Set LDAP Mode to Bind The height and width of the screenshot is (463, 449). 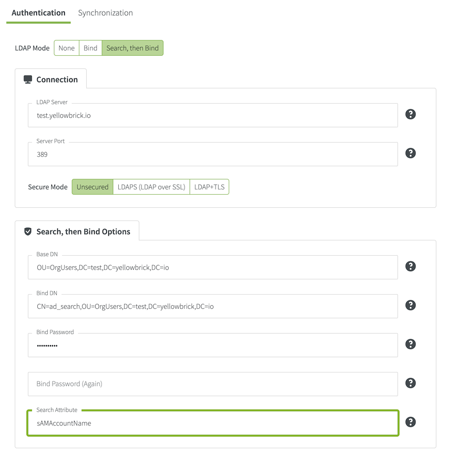click(90, 48)
